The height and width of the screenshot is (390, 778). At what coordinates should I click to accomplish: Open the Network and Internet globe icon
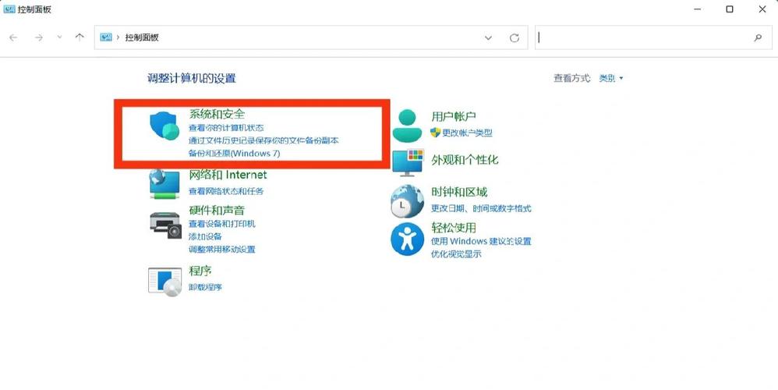(164, 184)
